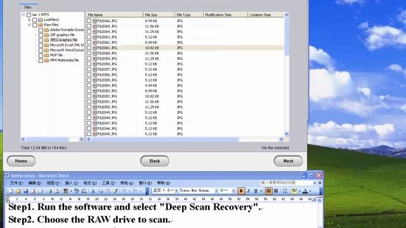Click the Next button
This screenshot has height=228, width=406.
[x=288, y=161]
